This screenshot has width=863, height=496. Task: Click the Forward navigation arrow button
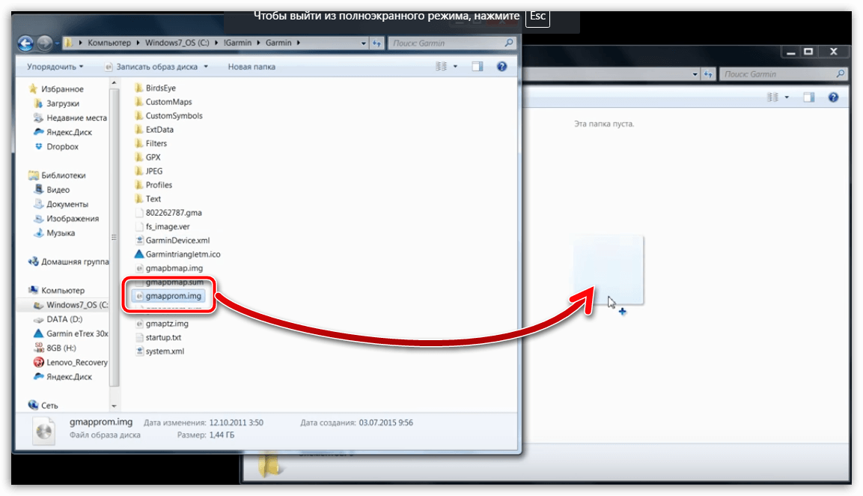(x=45, y=43)
